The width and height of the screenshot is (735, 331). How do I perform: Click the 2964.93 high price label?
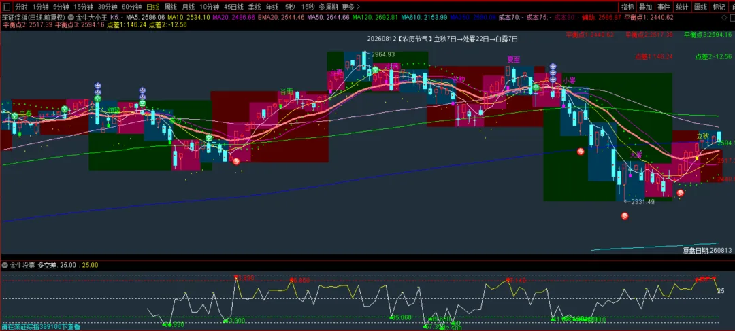383,55
